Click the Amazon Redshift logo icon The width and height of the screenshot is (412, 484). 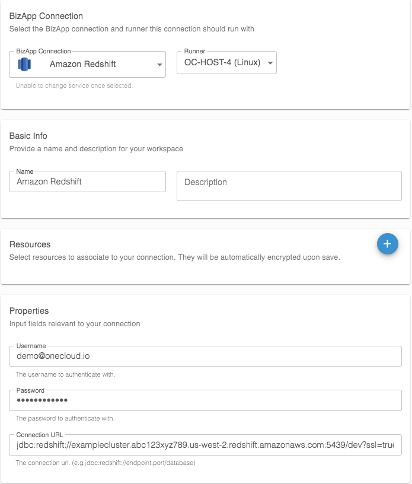click(24, 64)
